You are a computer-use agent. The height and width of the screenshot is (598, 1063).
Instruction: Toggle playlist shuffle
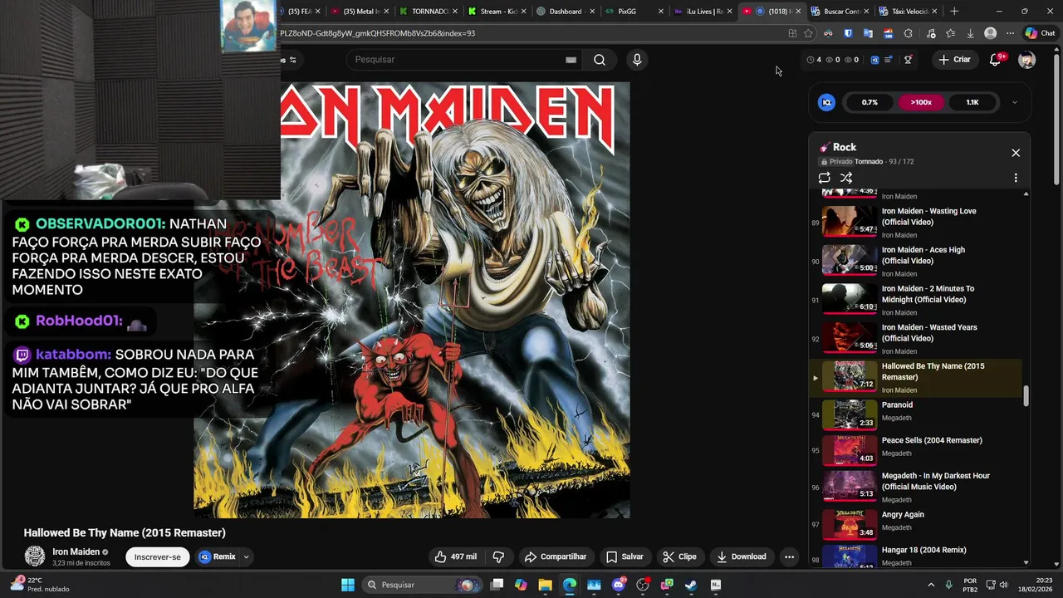pyautogui.click(x=846, y=178)
